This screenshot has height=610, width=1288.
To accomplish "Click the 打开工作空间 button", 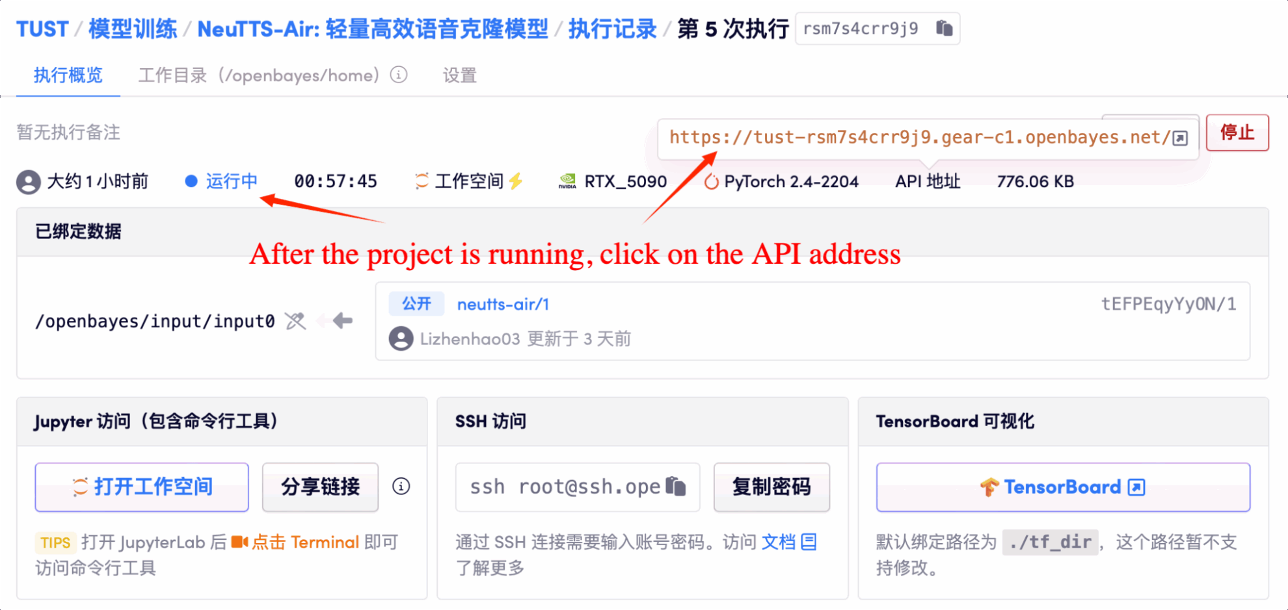I will coord(142,487).
